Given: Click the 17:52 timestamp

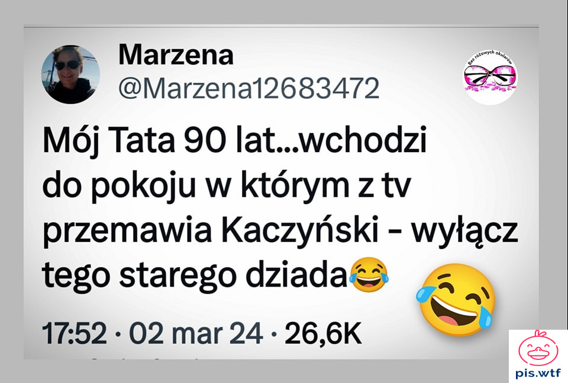Looking at the screenshot, I should click(x=75, y=334).
